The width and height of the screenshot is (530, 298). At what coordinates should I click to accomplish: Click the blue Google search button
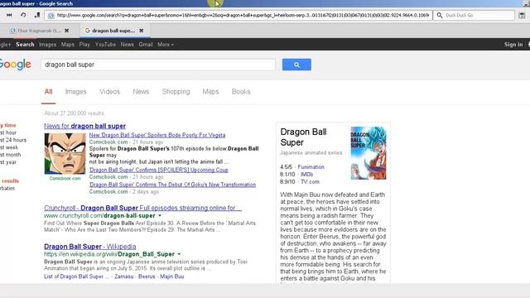pos(296,65)
